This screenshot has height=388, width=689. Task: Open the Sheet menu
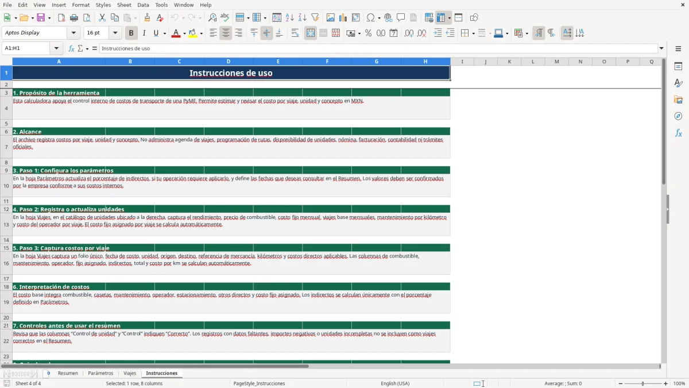coord(124,5)
